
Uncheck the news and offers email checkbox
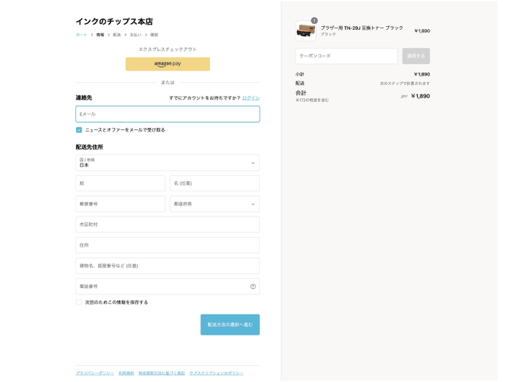pyautogui.click(x=79, y=130)
